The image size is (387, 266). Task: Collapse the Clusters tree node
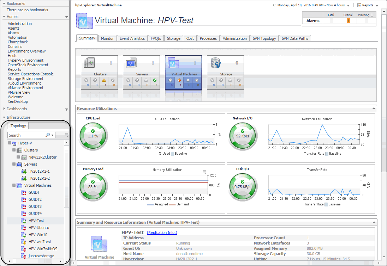14,150
